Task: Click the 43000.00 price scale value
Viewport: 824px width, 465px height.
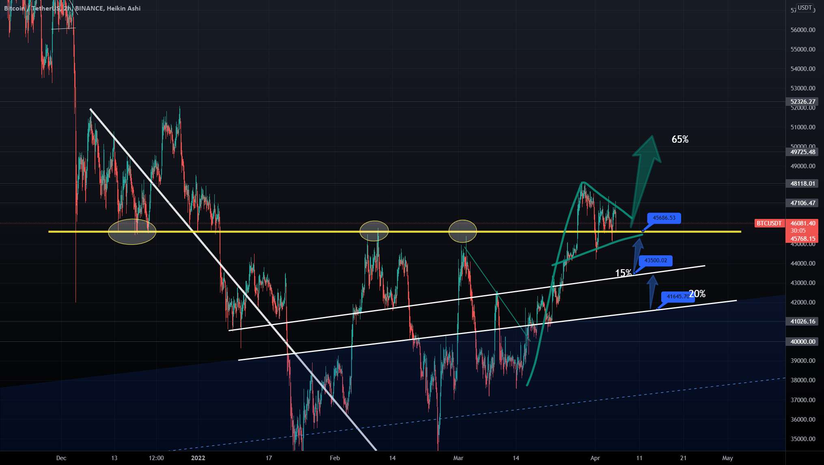Action: [803, 283]
